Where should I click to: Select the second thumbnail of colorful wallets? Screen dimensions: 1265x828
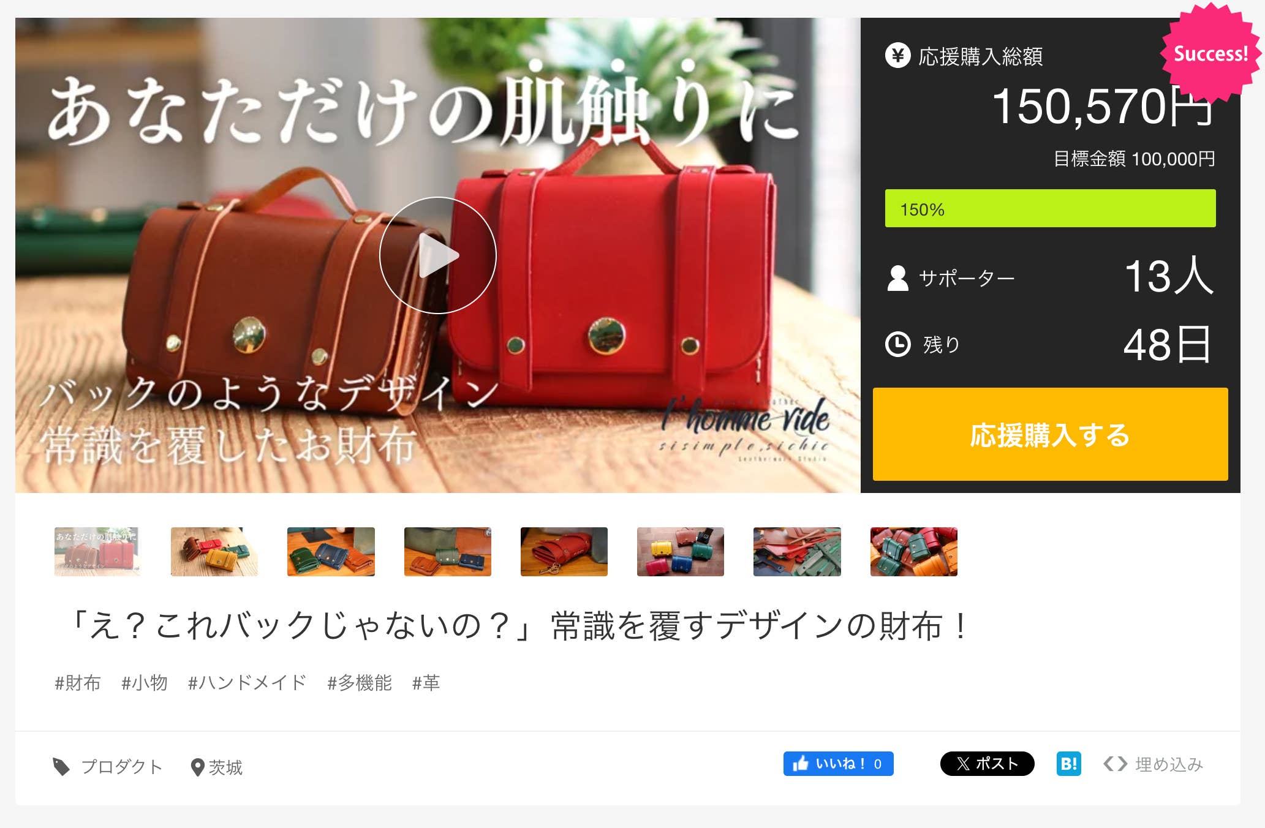(x=214, y=552)
